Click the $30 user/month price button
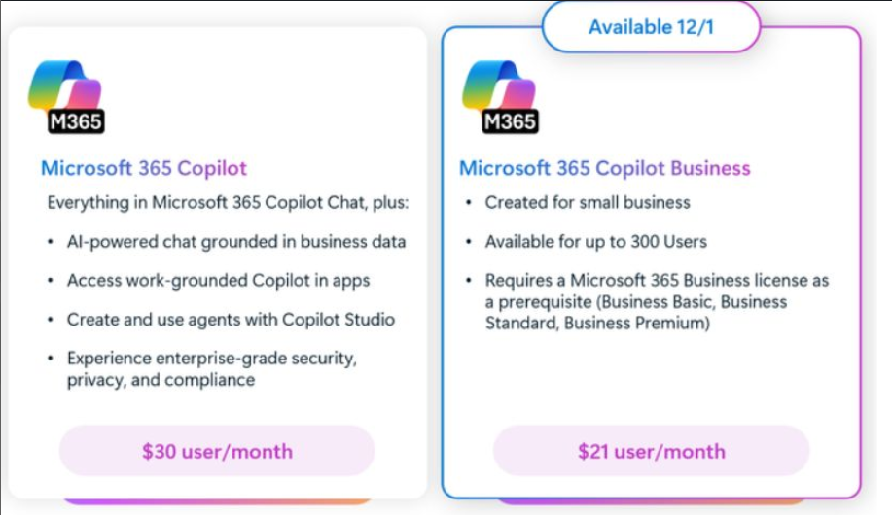 tap(217, 451)
